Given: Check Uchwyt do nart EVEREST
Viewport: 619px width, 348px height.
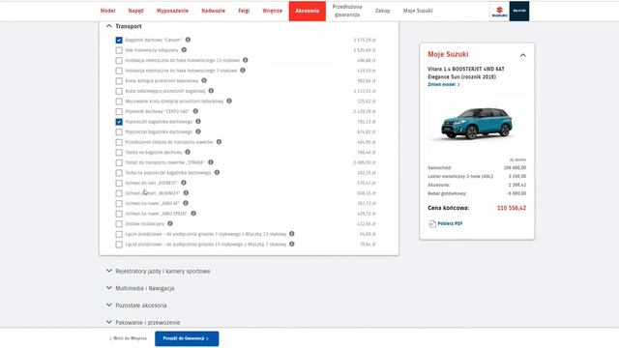Looking at the screenshot, I should 119,183.
